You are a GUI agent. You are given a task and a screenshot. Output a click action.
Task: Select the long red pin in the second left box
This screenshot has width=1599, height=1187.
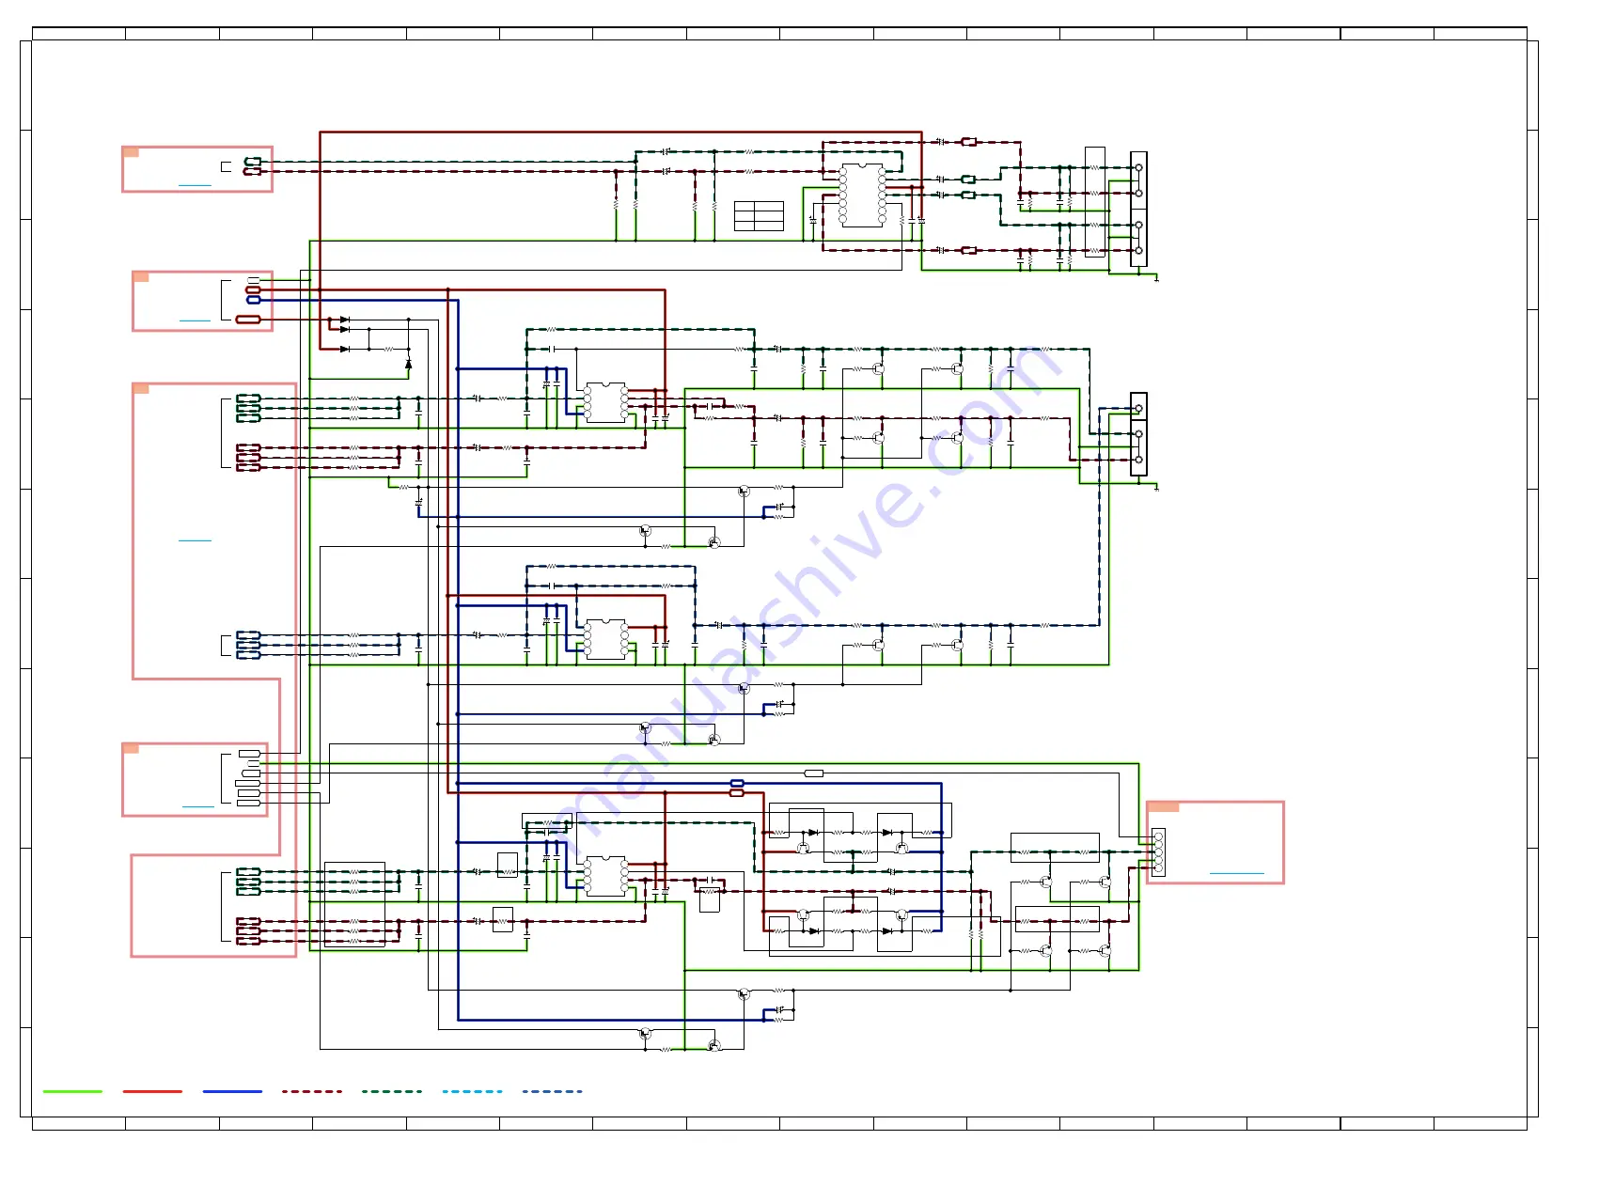tap(248, 320)
